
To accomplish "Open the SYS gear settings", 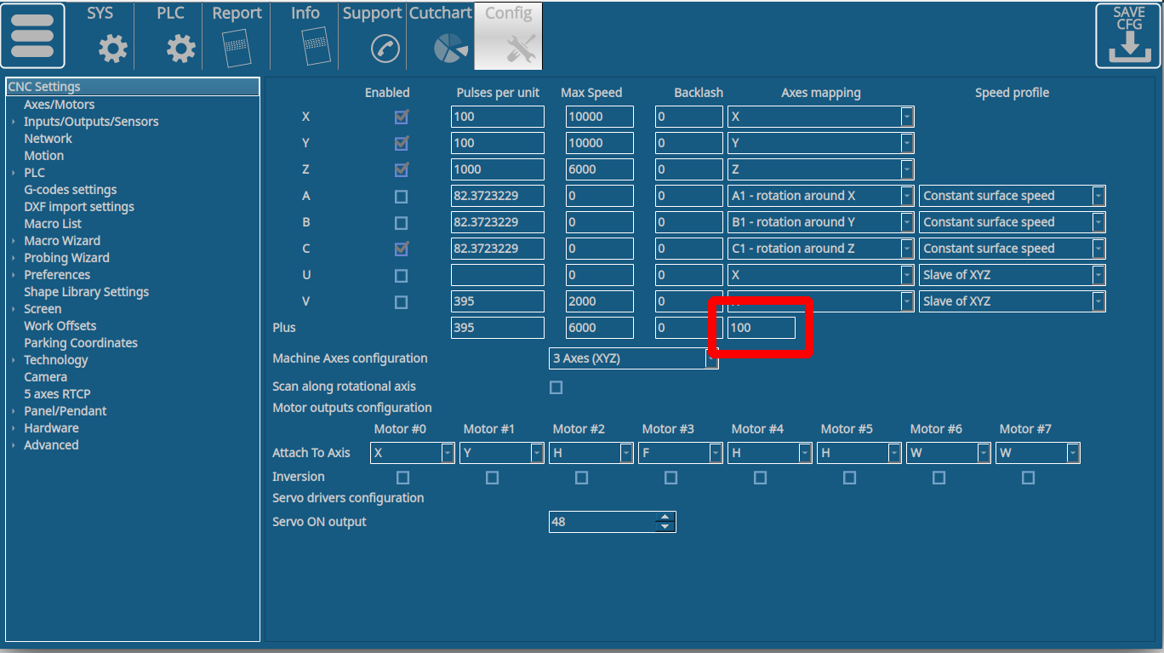I will pos(112,49).
